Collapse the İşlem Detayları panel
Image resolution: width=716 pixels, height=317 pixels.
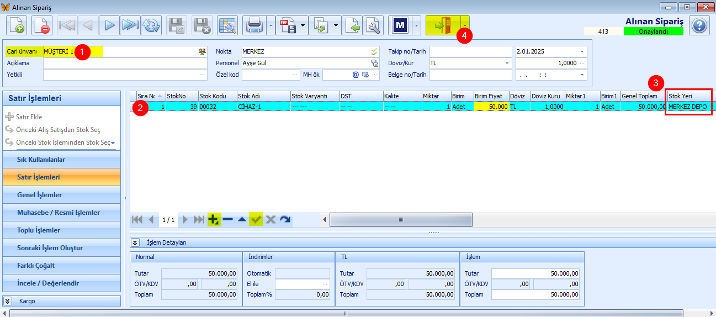[135, 242]
